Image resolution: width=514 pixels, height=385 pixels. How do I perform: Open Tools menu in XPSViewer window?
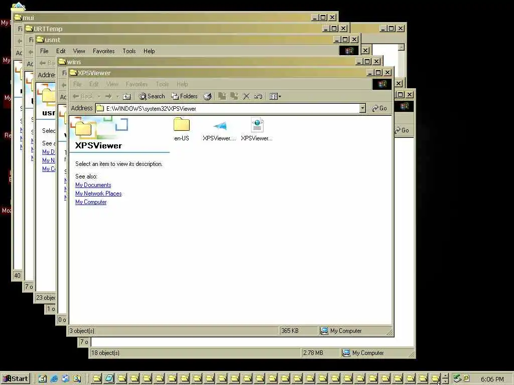click(162, 84)
